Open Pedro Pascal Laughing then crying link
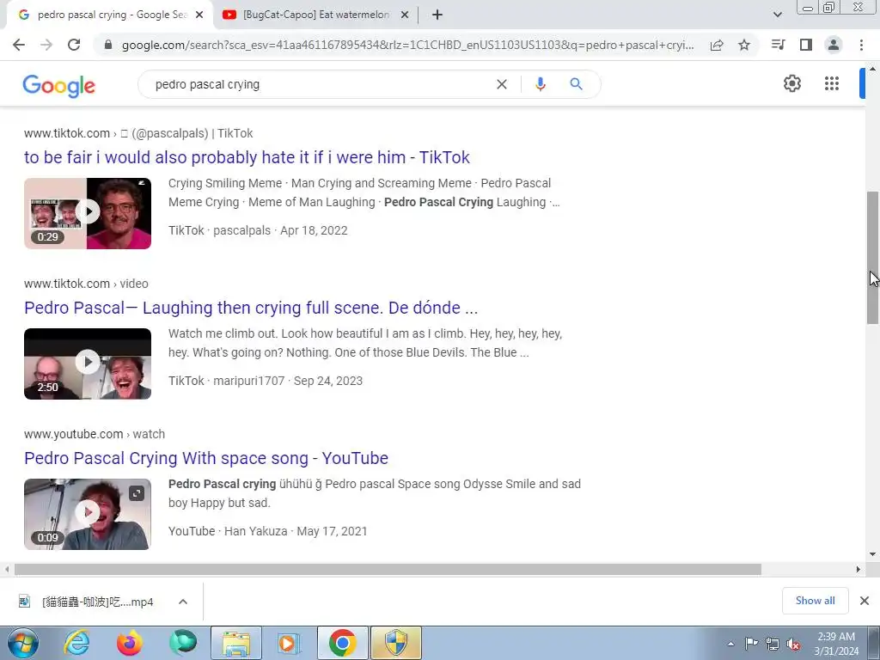880x660 pixels. (251, 308)
